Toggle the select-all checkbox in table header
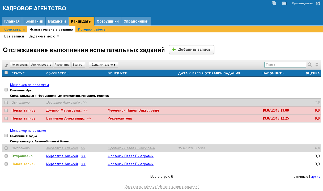Image resolution: width=323 pixels, height=191 pixels. click(x=6, y=73)
